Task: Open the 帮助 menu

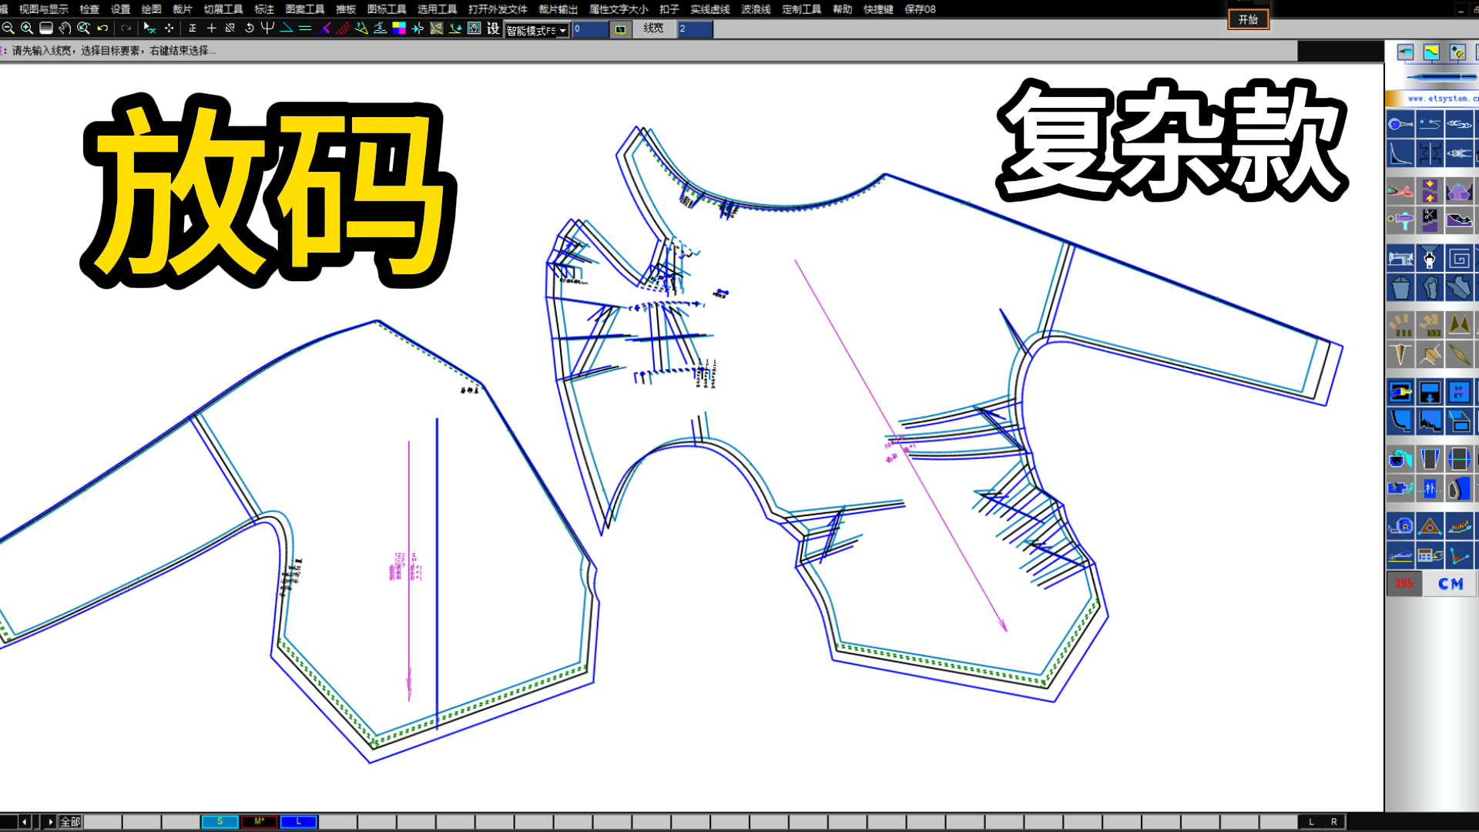Action: coord(841,9)
